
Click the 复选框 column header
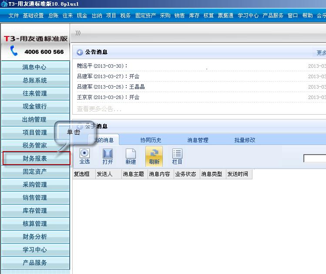(x=84, y=174)
